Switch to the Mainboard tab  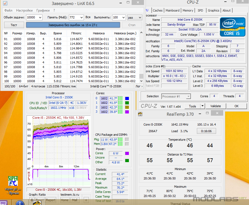click(172, 10)
